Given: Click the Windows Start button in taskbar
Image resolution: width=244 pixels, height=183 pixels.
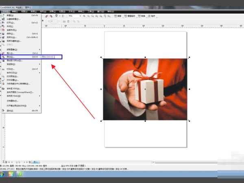Looking at the screenshot, I should (x=2, y=174).
